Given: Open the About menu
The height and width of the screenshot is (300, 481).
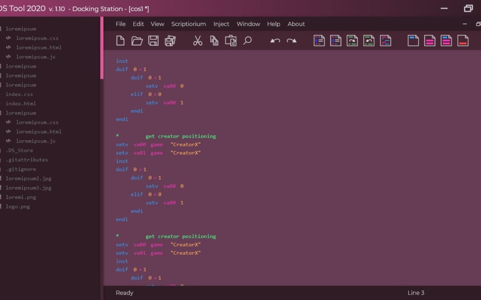Looking at the screenshot, I should tap(296, 24).
